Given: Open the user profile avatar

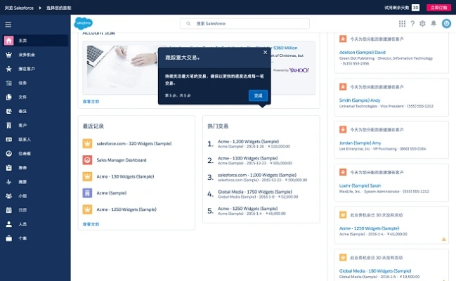Looking at the screenshot, I should click(x=445, y=24).
